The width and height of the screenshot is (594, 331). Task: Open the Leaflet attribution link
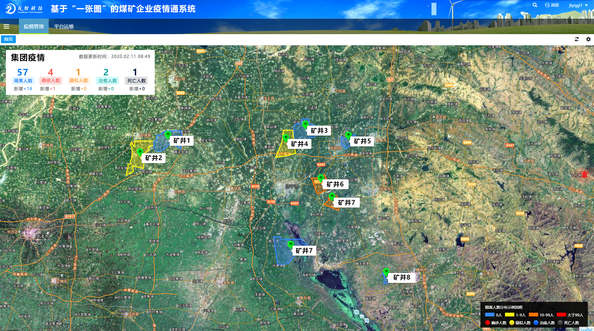click(586, 329)
